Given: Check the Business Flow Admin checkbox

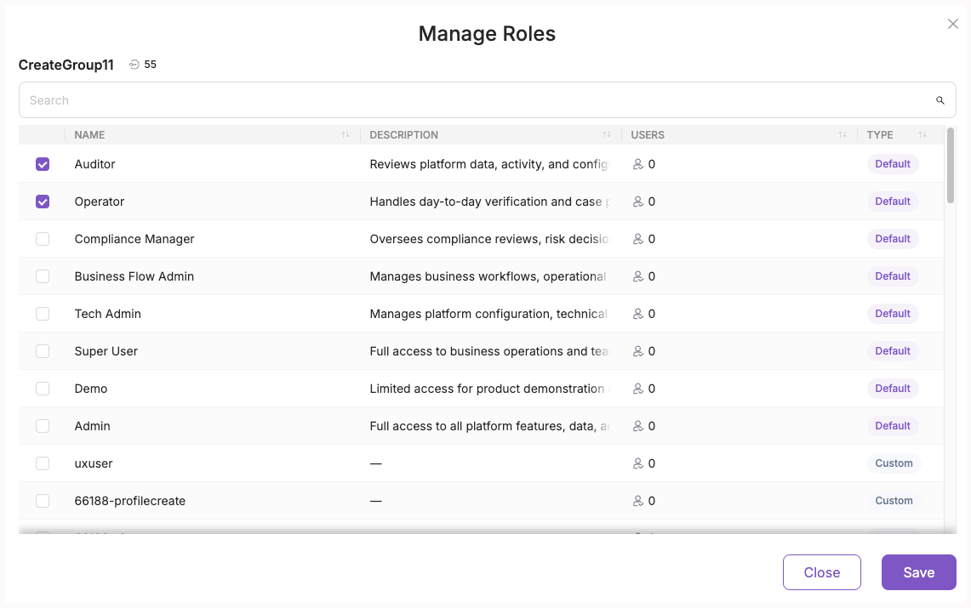Looking at the screenshot, I should pyautogui.click(x=42, y=276).
